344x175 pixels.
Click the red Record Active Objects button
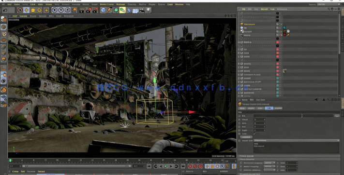click(190, 166)
